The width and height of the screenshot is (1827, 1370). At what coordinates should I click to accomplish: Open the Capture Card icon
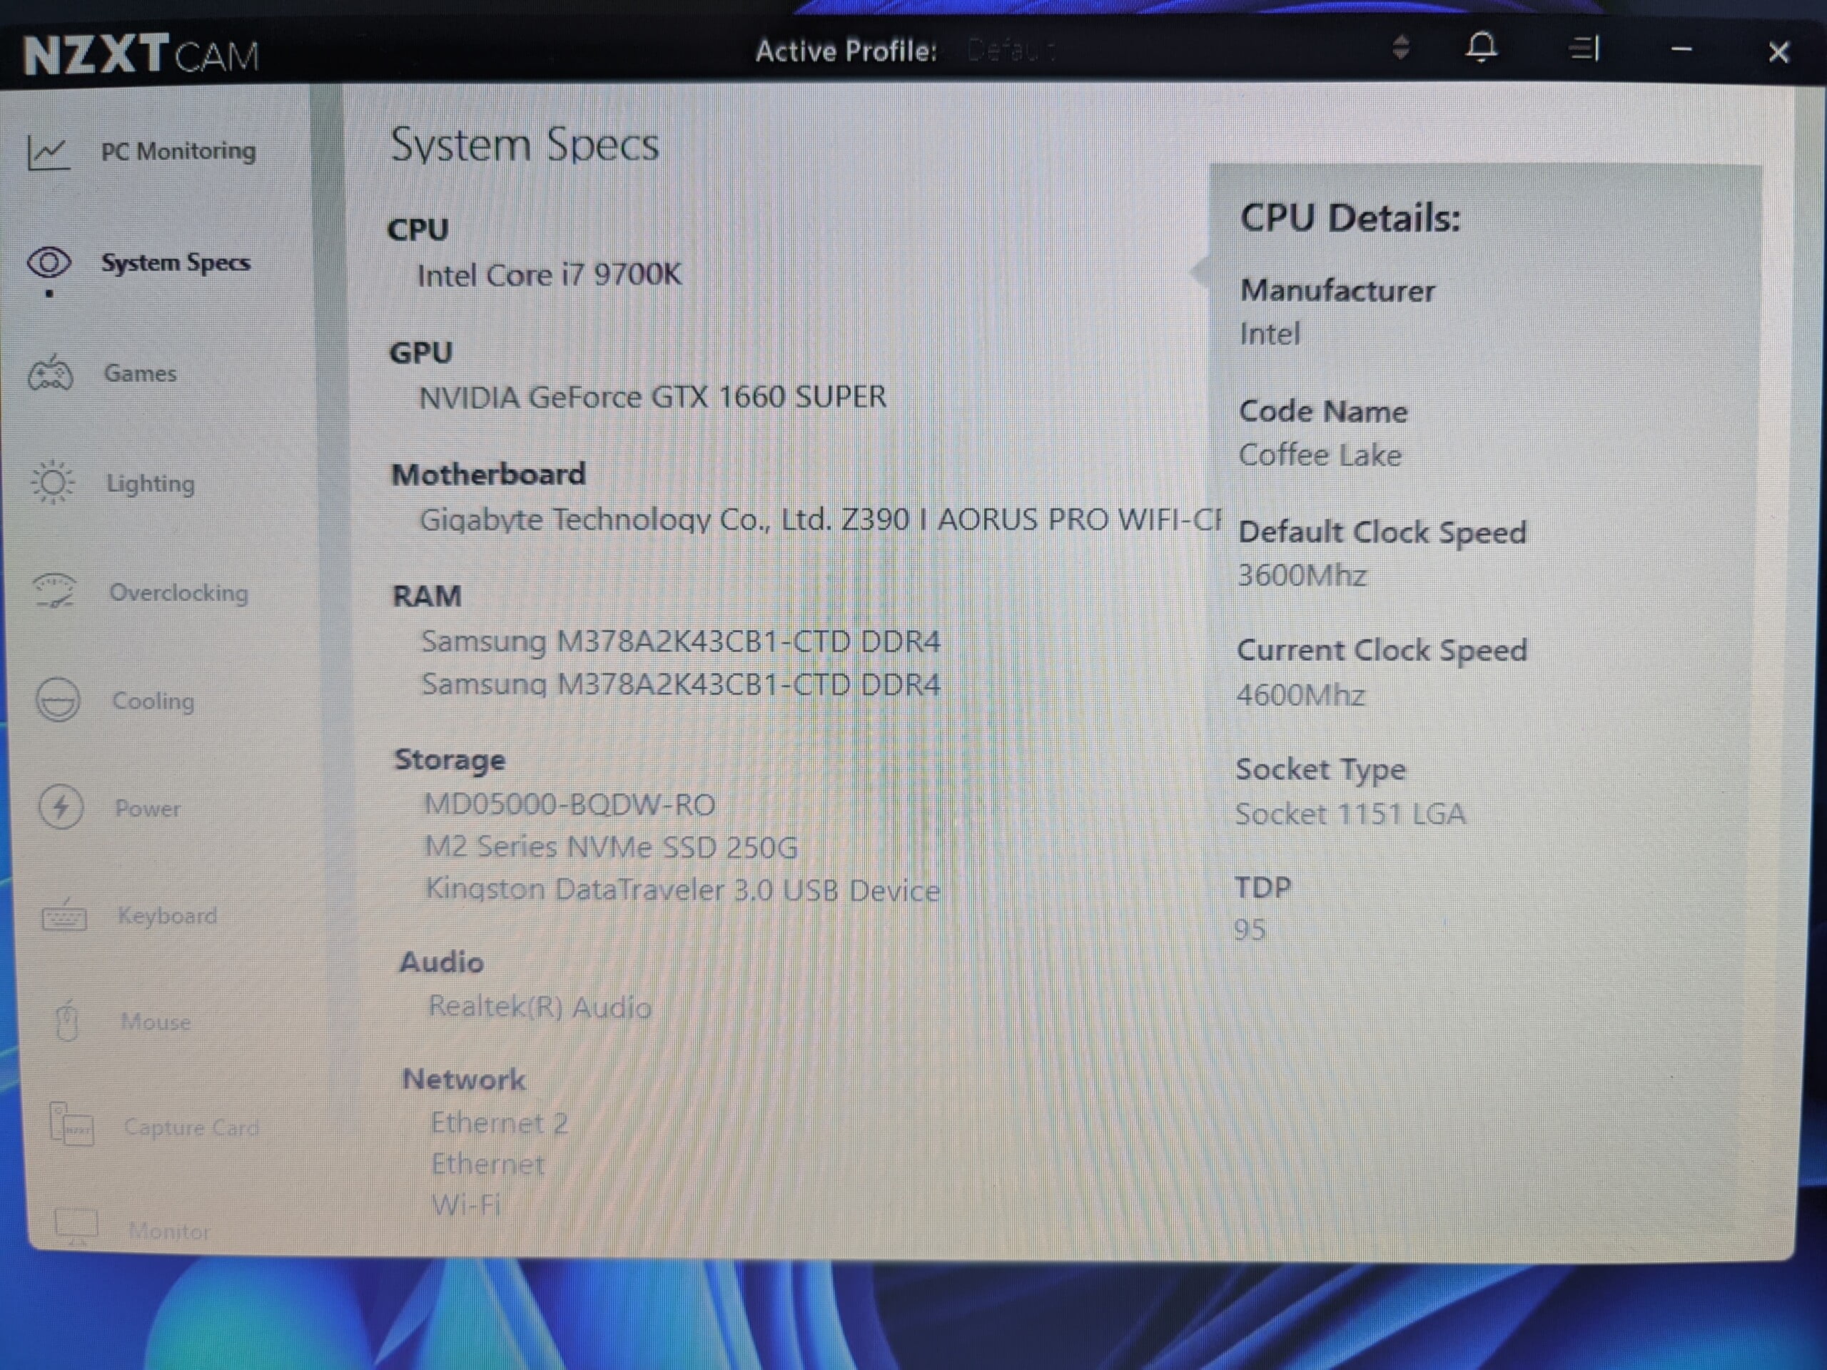click(x=72, y=1125)
